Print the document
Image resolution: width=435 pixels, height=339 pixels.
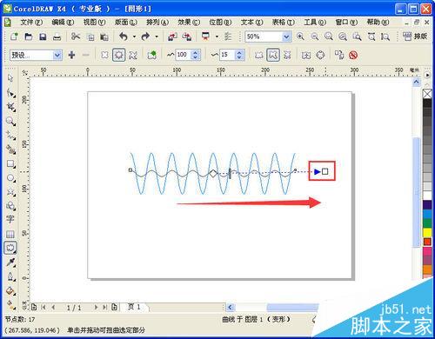pos(57,37)
